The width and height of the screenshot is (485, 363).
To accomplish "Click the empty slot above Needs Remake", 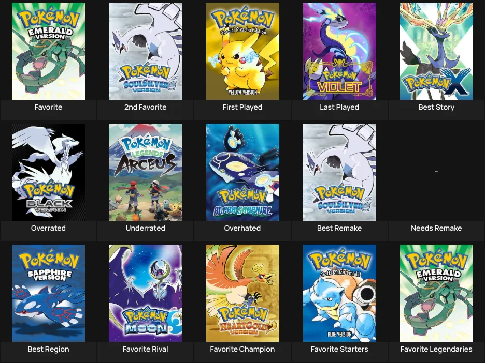I will [436, 172].
